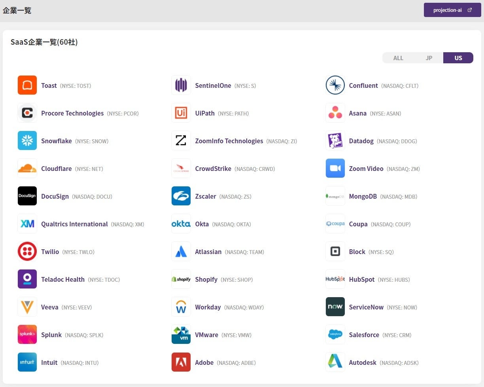Click the Procore Technologies name link
The height and width of the screenshot is (387, 484).
(72, 113)
